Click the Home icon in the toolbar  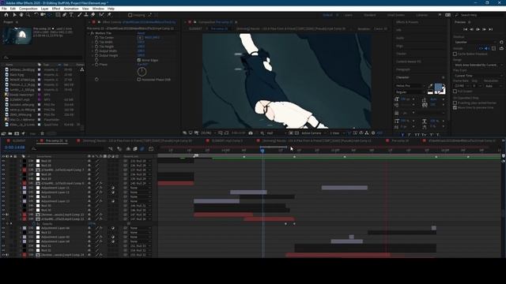click(6, 15)
